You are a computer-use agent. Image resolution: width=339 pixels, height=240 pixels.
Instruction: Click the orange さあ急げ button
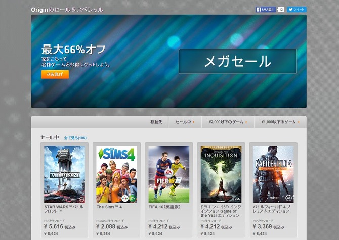coord(55,74)
